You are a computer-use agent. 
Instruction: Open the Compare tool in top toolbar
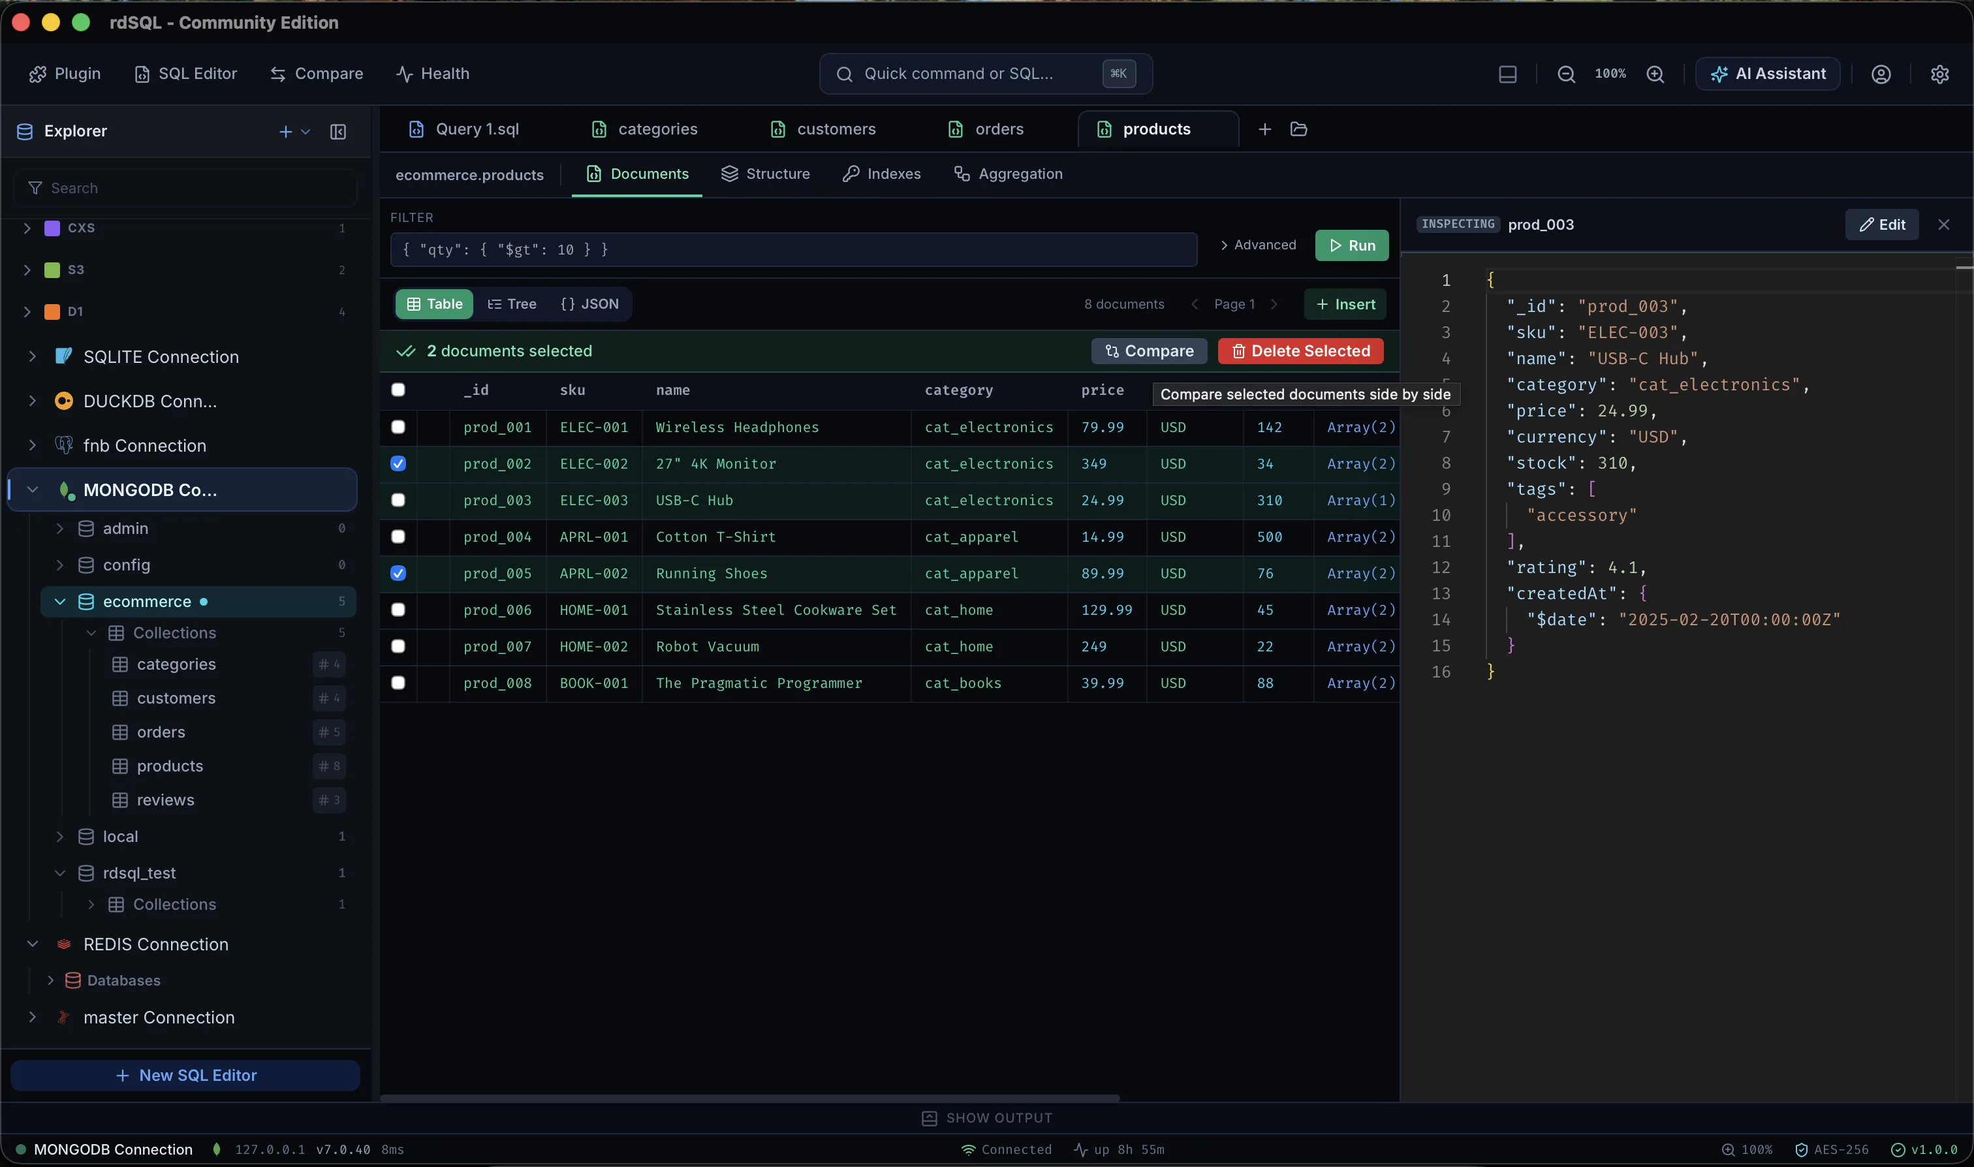[316, 74]
